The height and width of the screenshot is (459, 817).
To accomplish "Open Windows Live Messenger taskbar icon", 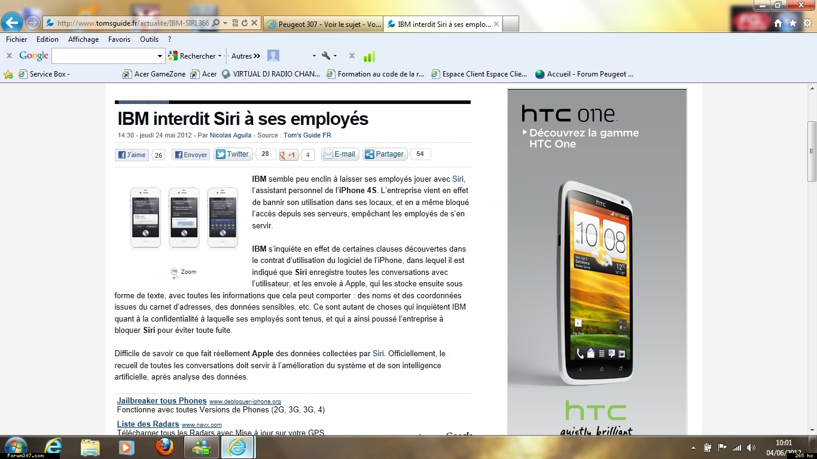I will [201, 447].
